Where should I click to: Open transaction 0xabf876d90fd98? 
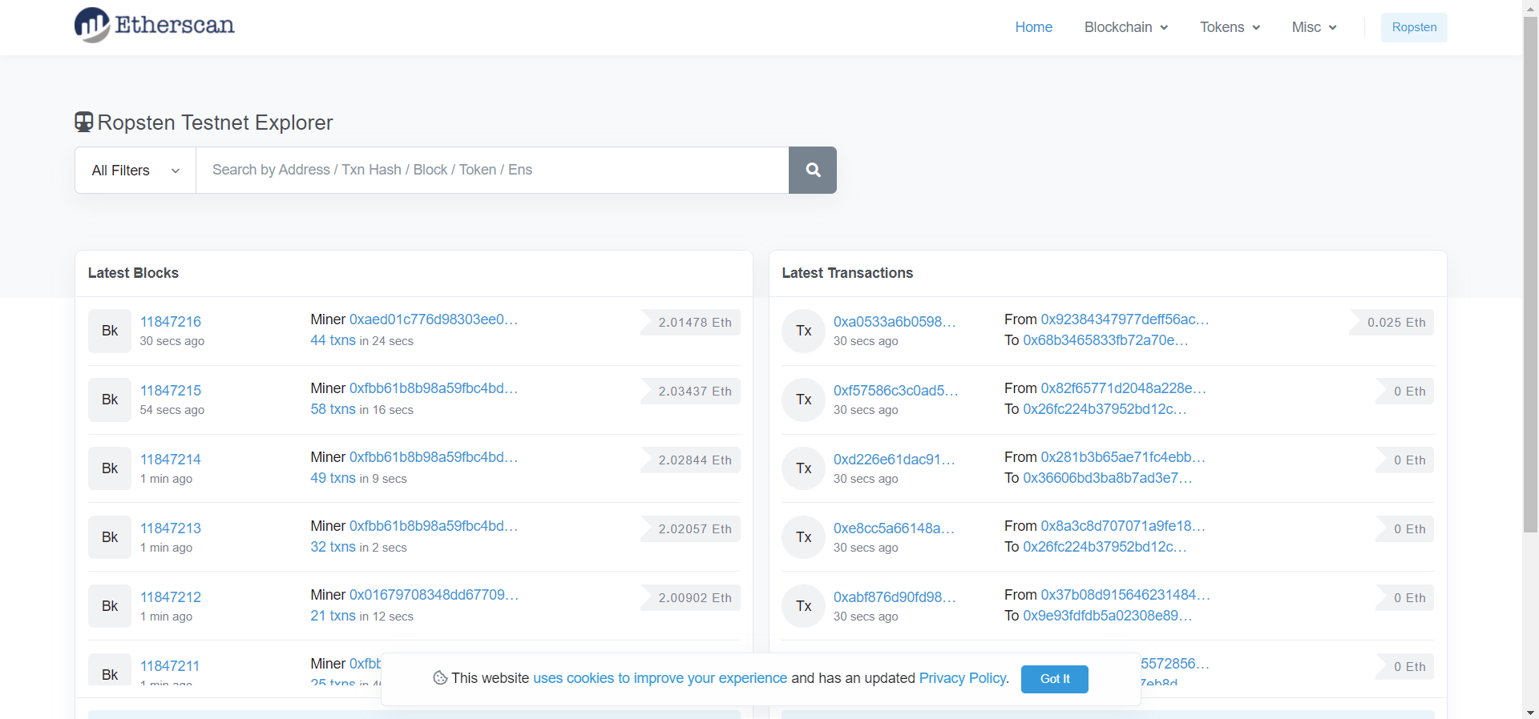pyautogui.click(x=895, y=597)
